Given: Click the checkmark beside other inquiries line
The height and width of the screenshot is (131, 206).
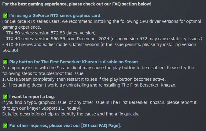Looking at the screenshot, I should pos(5,126).
